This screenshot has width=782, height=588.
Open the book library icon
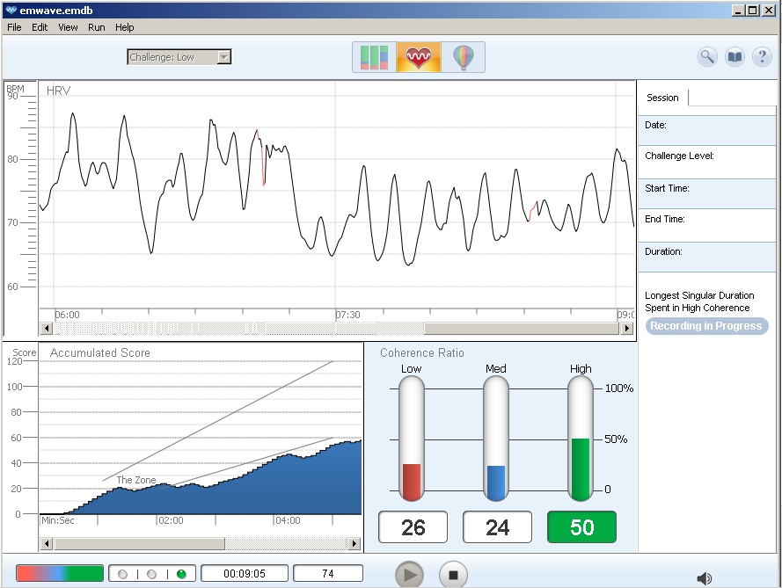[x=734, y=57]
